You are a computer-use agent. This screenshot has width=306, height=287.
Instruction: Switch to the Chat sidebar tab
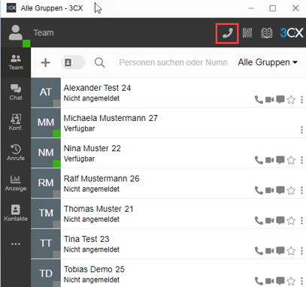pos(16,92)
